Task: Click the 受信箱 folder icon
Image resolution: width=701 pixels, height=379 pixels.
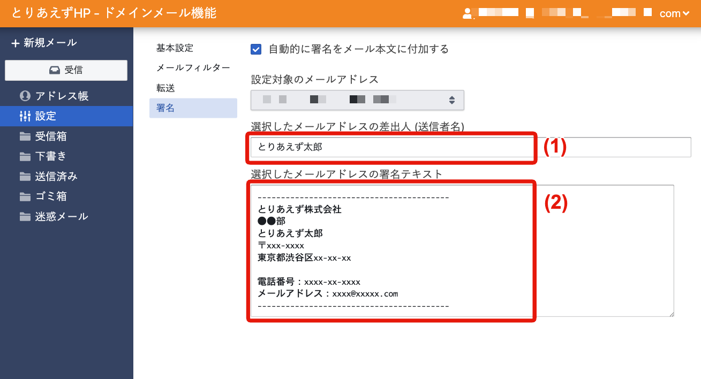Action: tap(25, 137)
